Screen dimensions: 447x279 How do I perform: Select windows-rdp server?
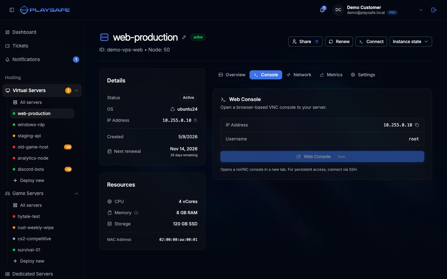42,125
